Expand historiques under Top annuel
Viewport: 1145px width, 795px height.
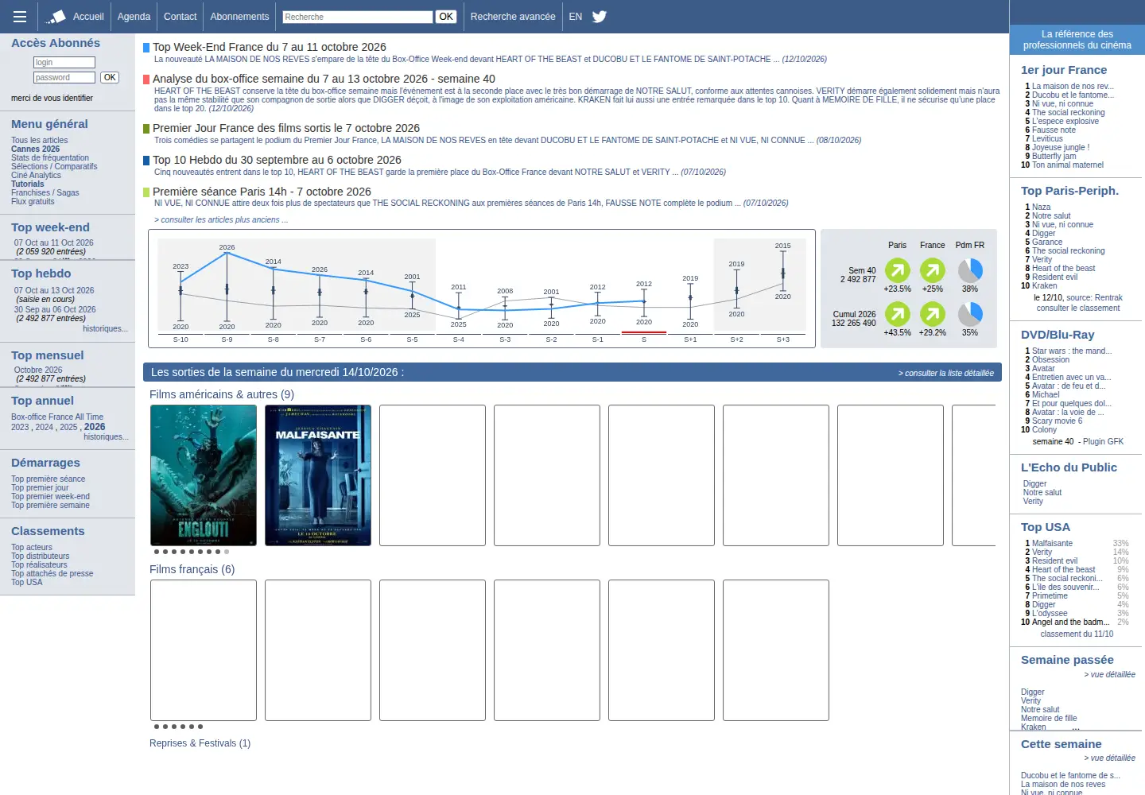(106, 436)
